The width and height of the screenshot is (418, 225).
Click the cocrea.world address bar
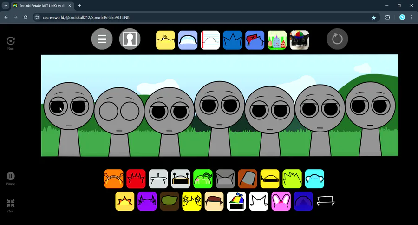[x=207, y=17]
